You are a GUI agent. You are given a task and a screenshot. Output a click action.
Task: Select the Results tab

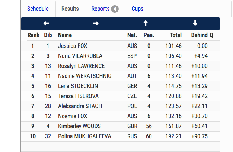70,9
